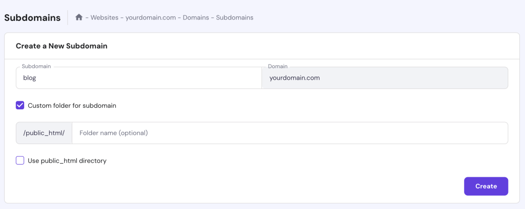Enable the Use public_html directory checkbox

point(20,160)
